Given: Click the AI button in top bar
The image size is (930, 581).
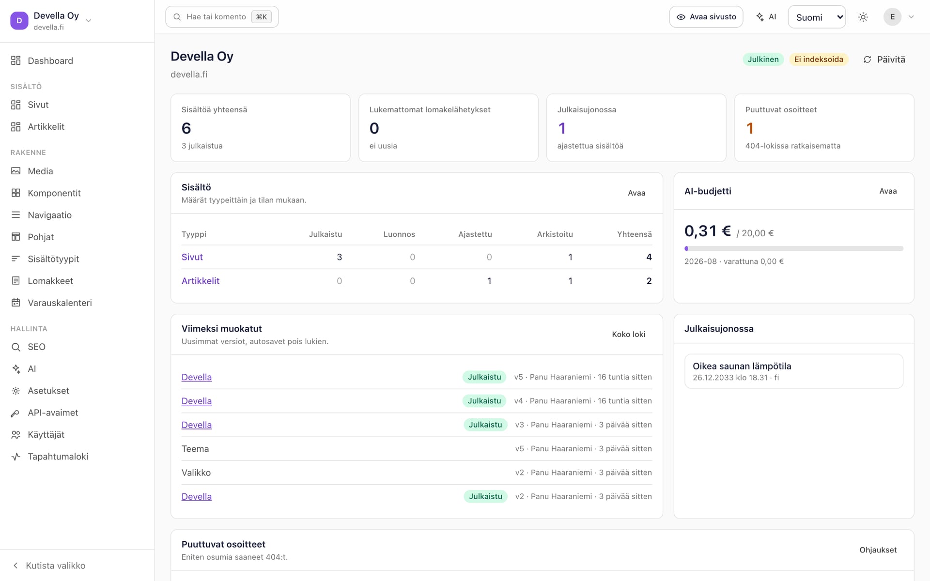Looking at the screenshot, I should pos(766,17).
